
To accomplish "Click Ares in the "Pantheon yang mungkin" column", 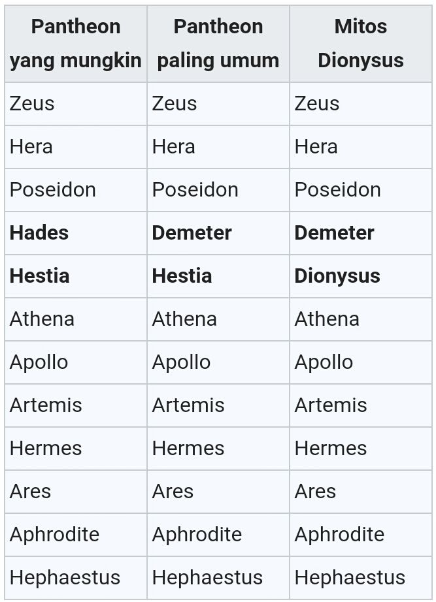I will [30, 492].
